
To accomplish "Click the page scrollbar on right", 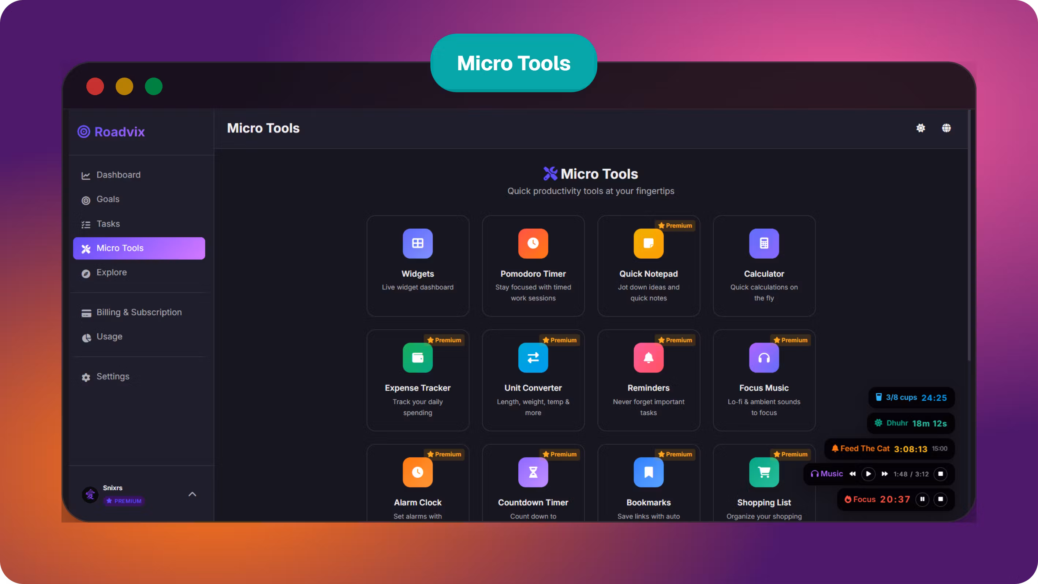I will pyautogui.click(x=970, y=236).
